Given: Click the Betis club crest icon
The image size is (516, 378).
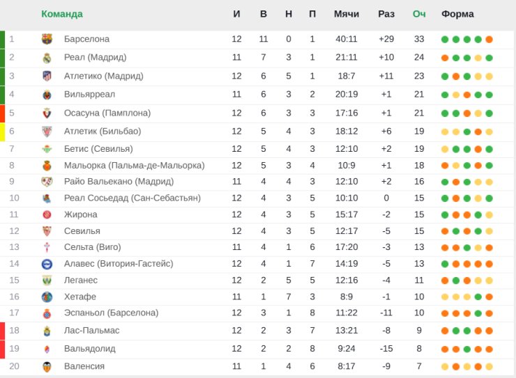Looking at the screenshot, I should coord(47,149).
